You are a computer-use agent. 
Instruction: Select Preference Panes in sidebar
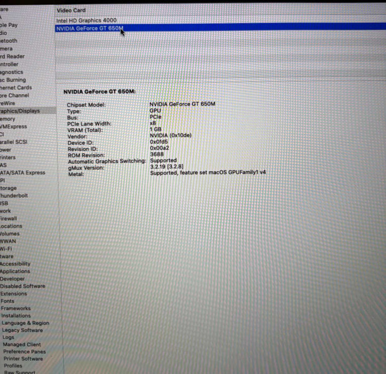25,352
